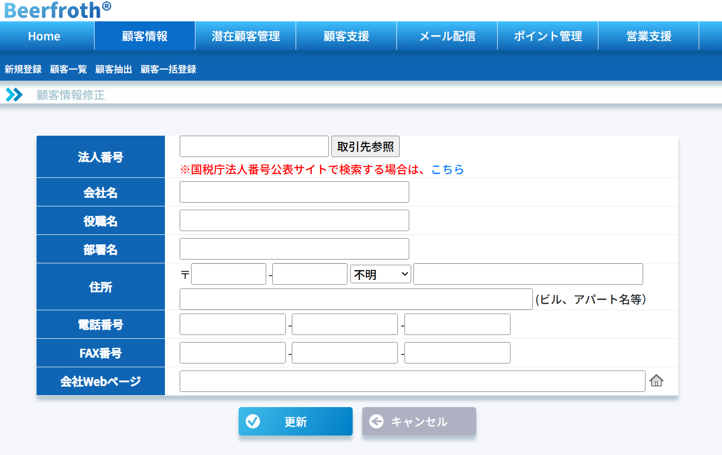
Task: Follow the こちら link to the tax site
Action: [447, 169]
